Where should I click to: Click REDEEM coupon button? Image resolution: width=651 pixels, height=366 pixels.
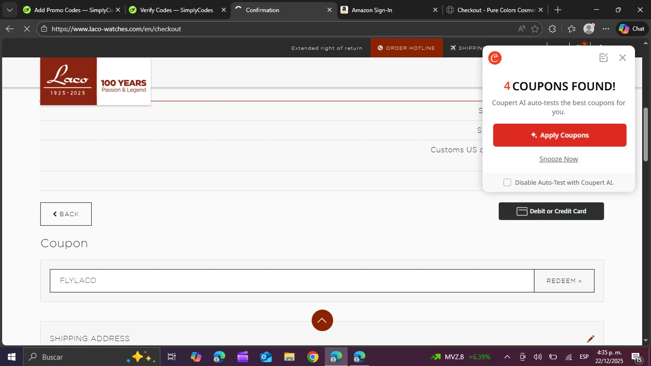point(564,280)
